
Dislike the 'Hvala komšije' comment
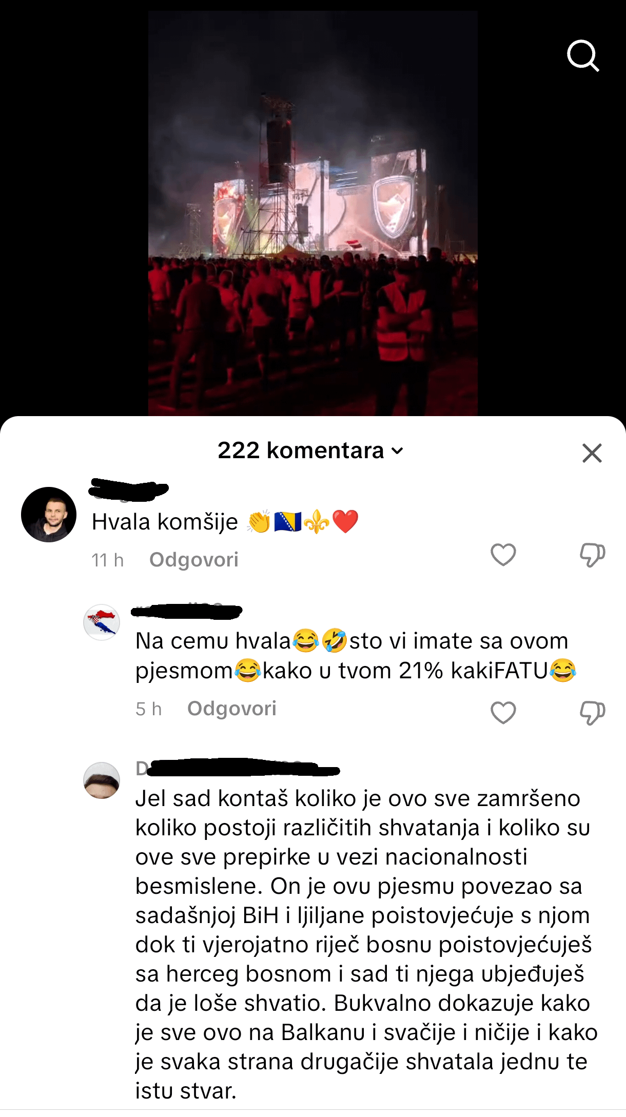click(592, 555)
